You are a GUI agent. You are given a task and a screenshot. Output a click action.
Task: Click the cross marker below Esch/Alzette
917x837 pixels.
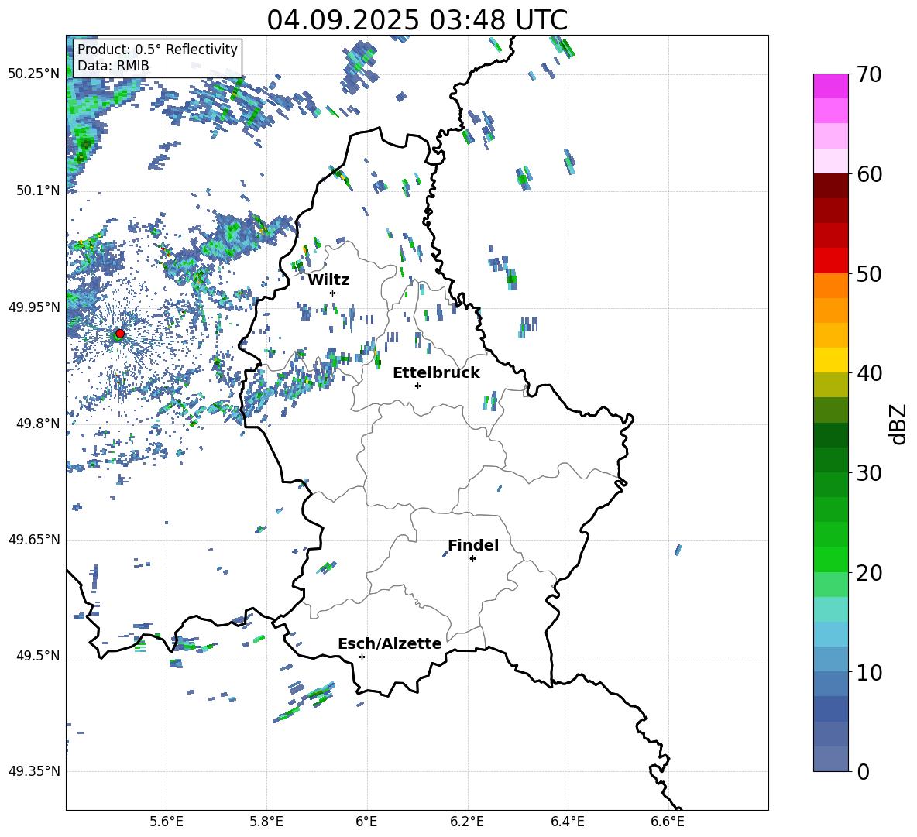click(362, 657)
